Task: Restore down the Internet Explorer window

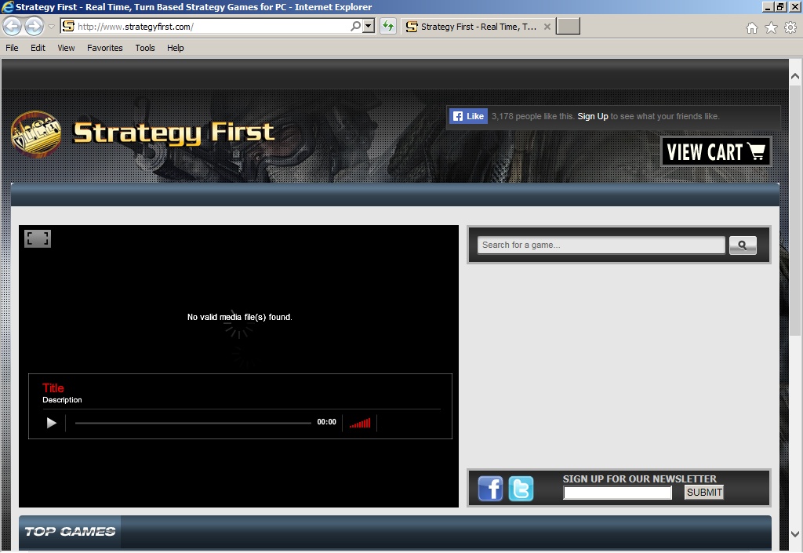Action: 780,6
